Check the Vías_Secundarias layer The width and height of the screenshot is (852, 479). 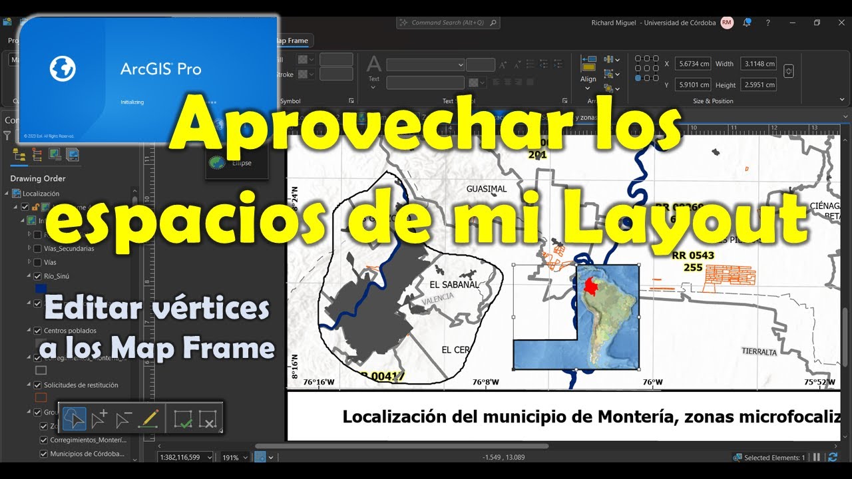point(37,249)
